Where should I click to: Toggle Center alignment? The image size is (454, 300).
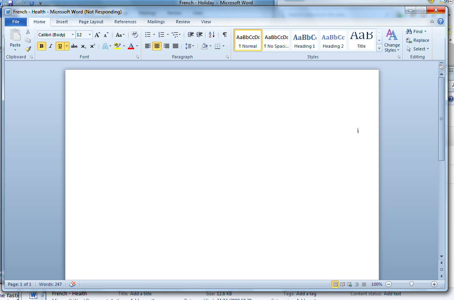pyautogui.click(x=157, y=46)
